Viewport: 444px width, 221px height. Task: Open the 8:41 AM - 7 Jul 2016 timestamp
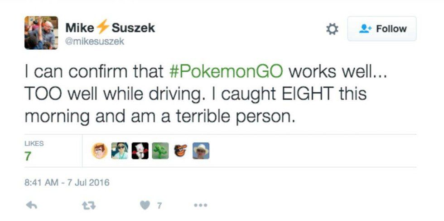point(67,183)
